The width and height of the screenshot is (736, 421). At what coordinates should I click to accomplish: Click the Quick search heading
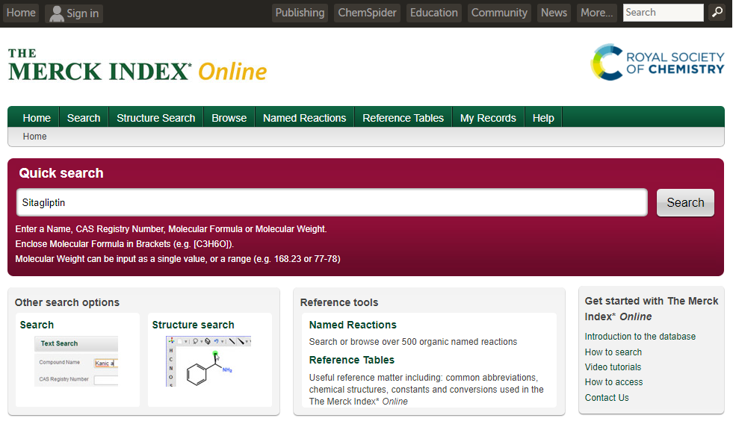click(x=61, y=173)
